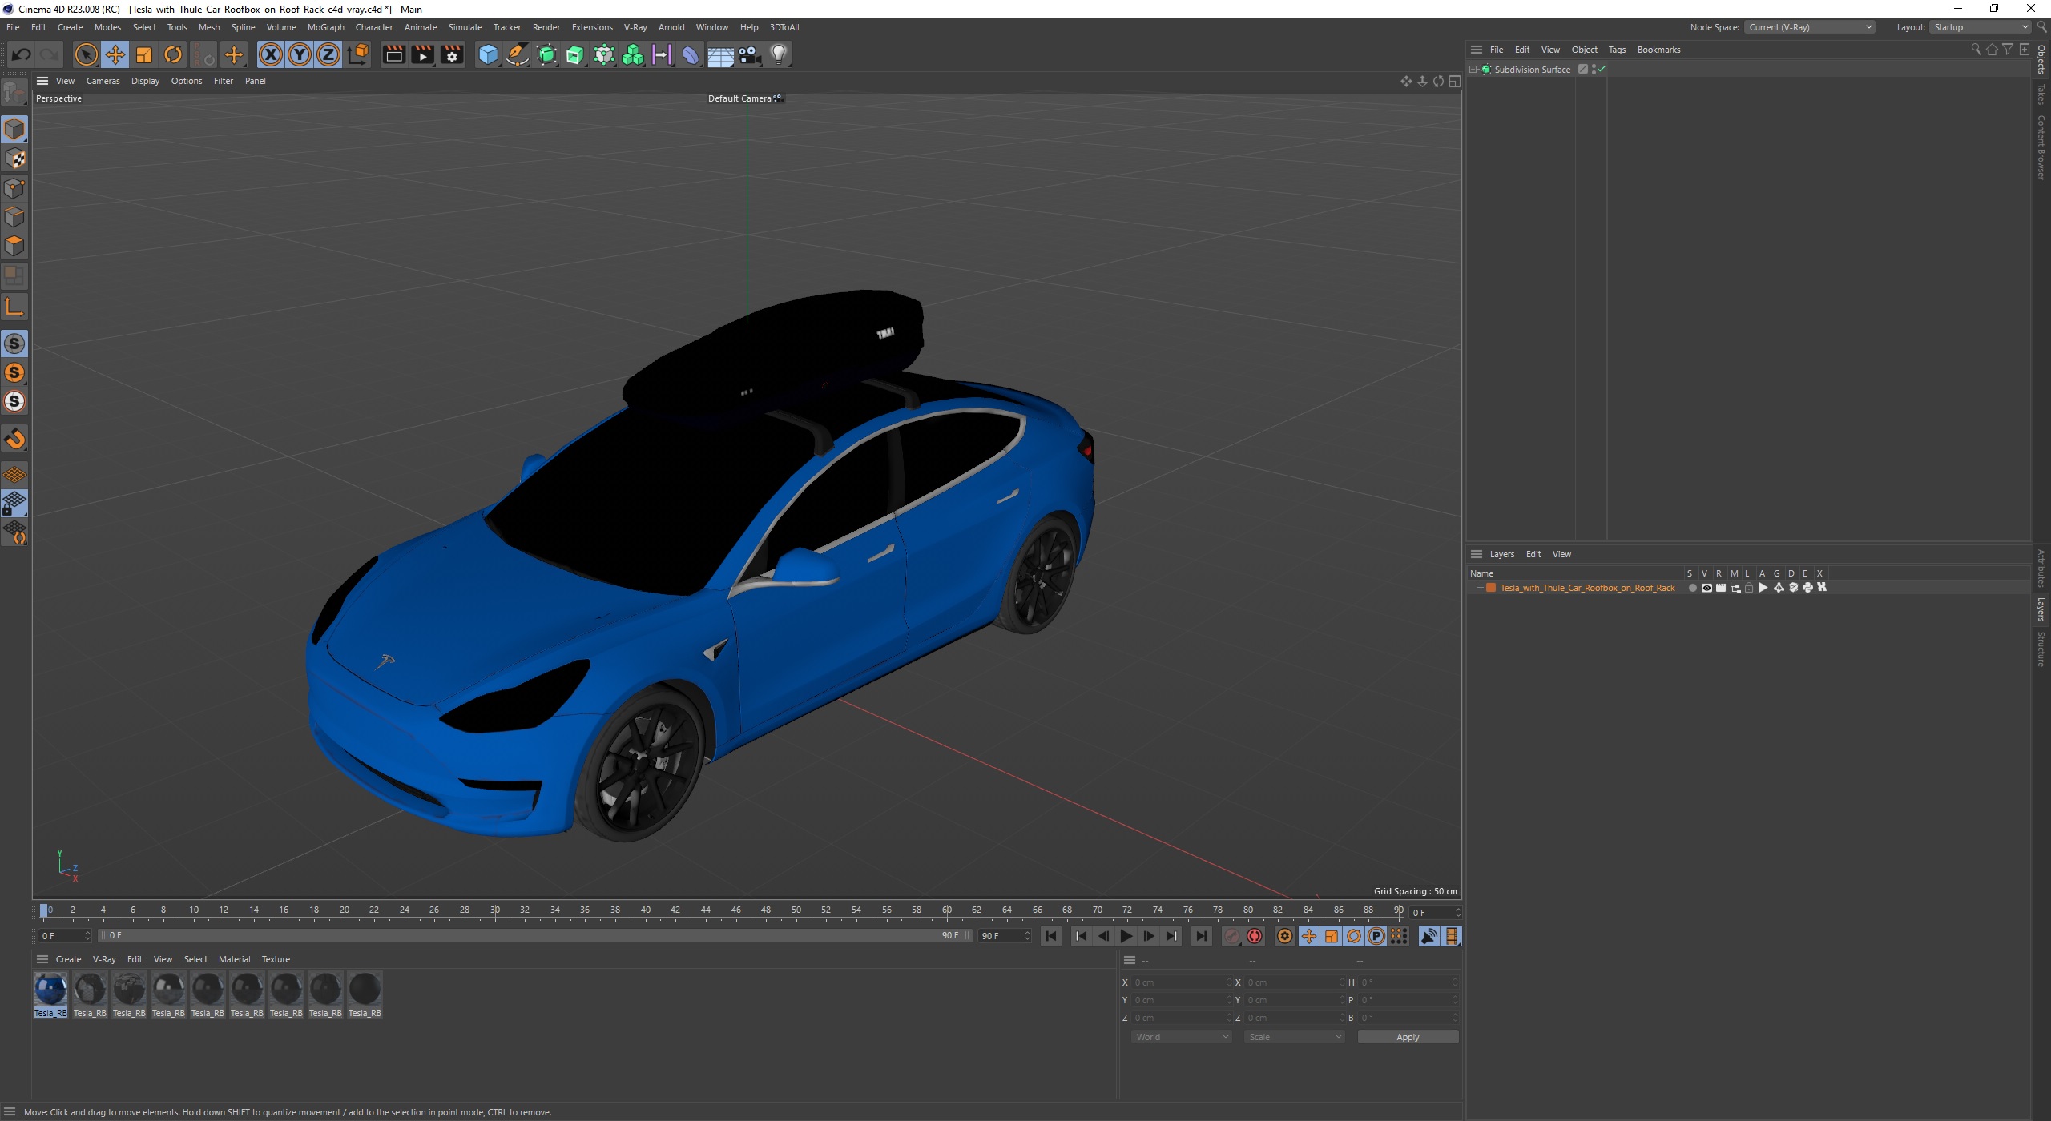
Task: Open the Scale coordinate mode dropdown
Action: pos(1294,1037)
